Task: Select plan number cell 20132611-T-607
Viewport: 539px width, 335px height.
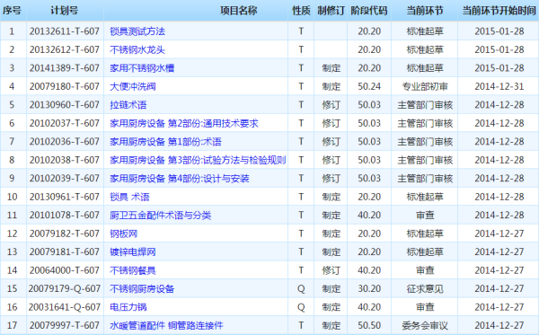Action: (65, 31)
